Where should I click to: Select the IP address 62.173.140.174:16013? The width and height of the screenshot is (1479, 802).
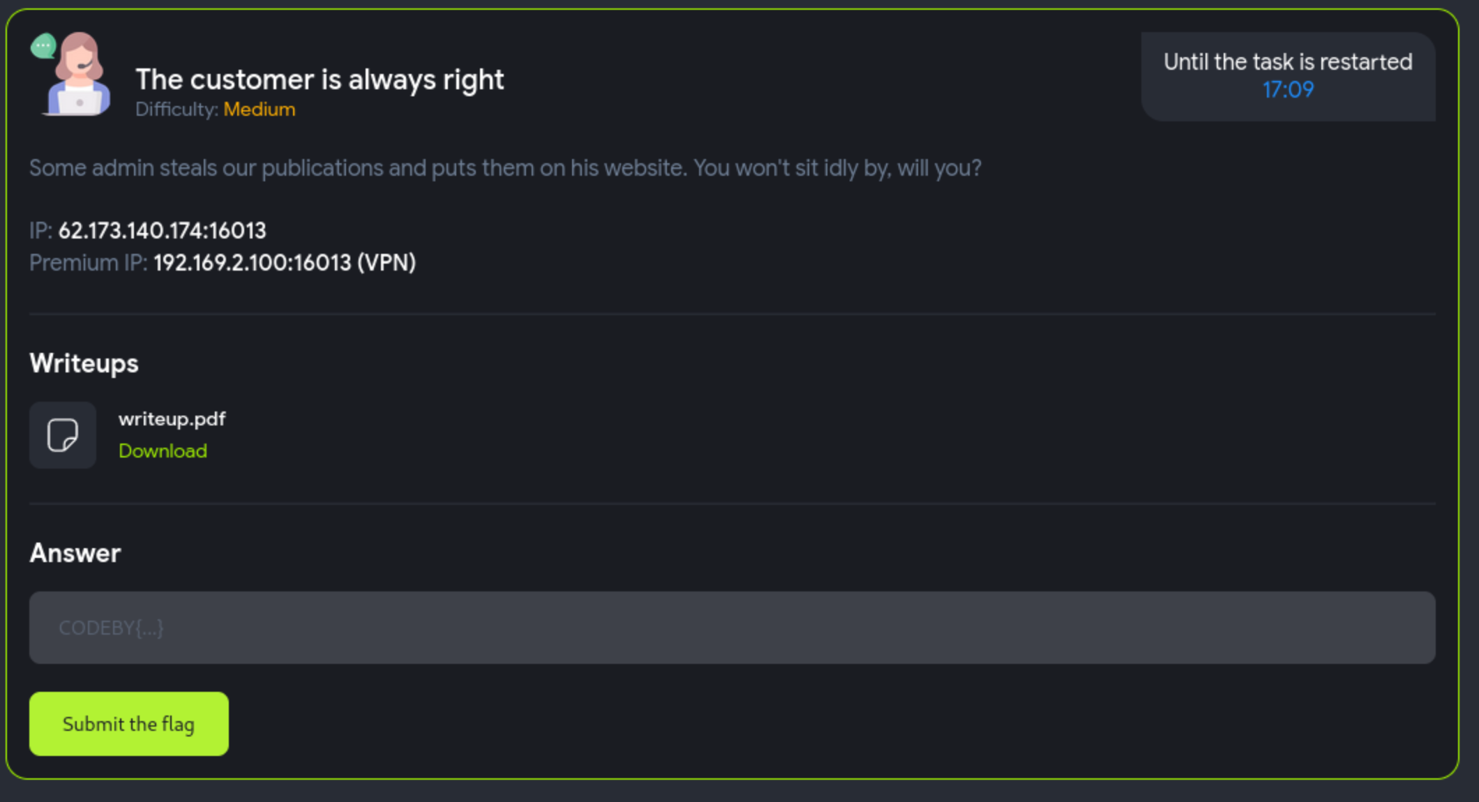point(162,231)
